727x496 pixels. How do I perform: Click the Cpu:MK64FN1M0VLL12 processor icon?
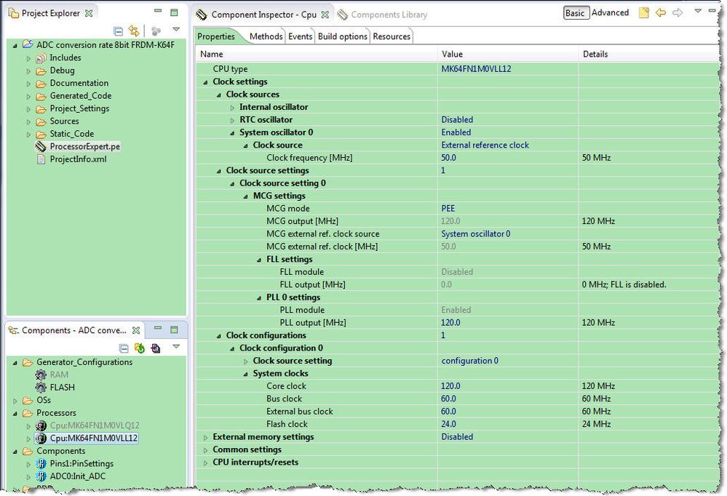click(41, 438)
